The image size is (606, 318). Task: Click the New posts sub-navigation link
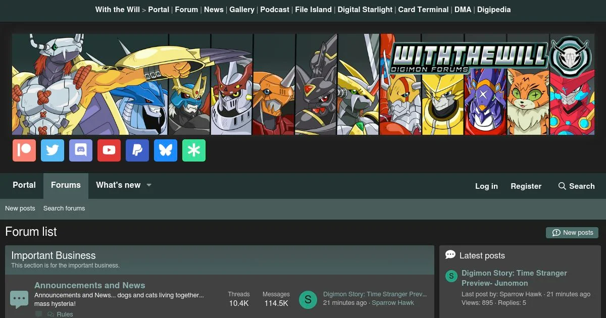[20, 208]
